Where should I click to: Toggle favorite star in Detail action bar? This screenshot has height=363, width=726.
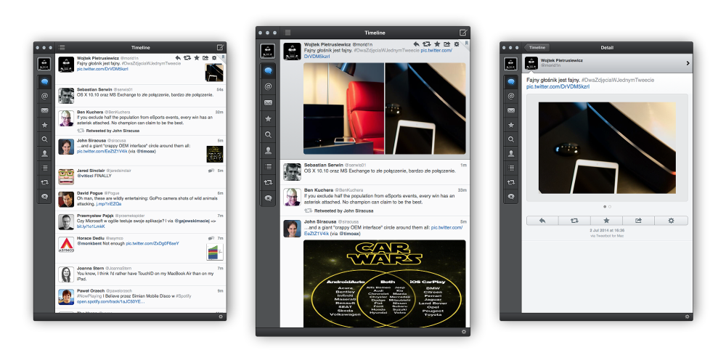pyautogui.click(x=606, y=221)
